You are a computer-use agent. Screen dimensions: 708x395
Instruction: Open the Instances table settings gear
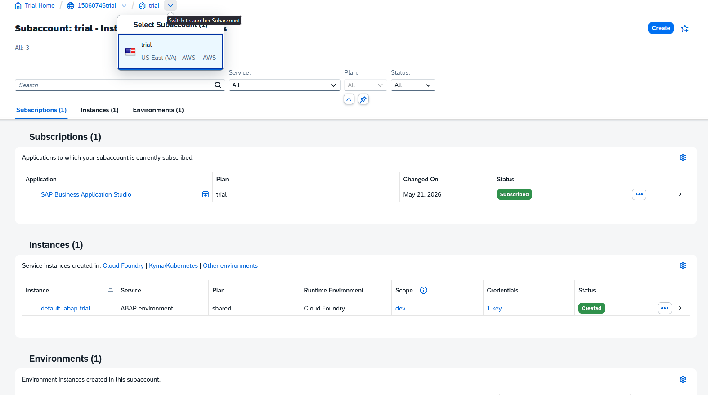coord(683,265)
